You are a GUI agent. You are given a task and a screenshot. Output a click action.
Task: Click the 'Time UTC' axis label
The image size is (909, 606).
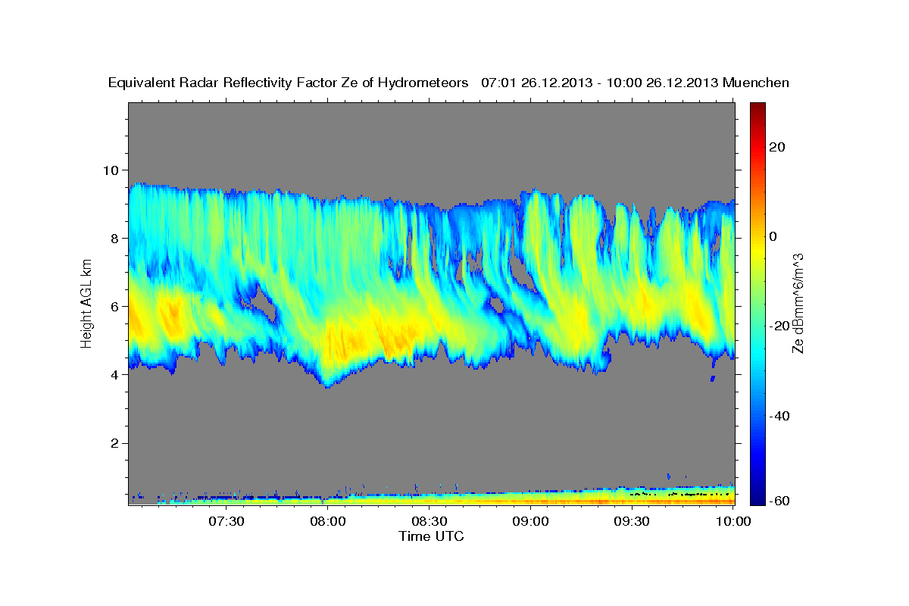point(431,536)
